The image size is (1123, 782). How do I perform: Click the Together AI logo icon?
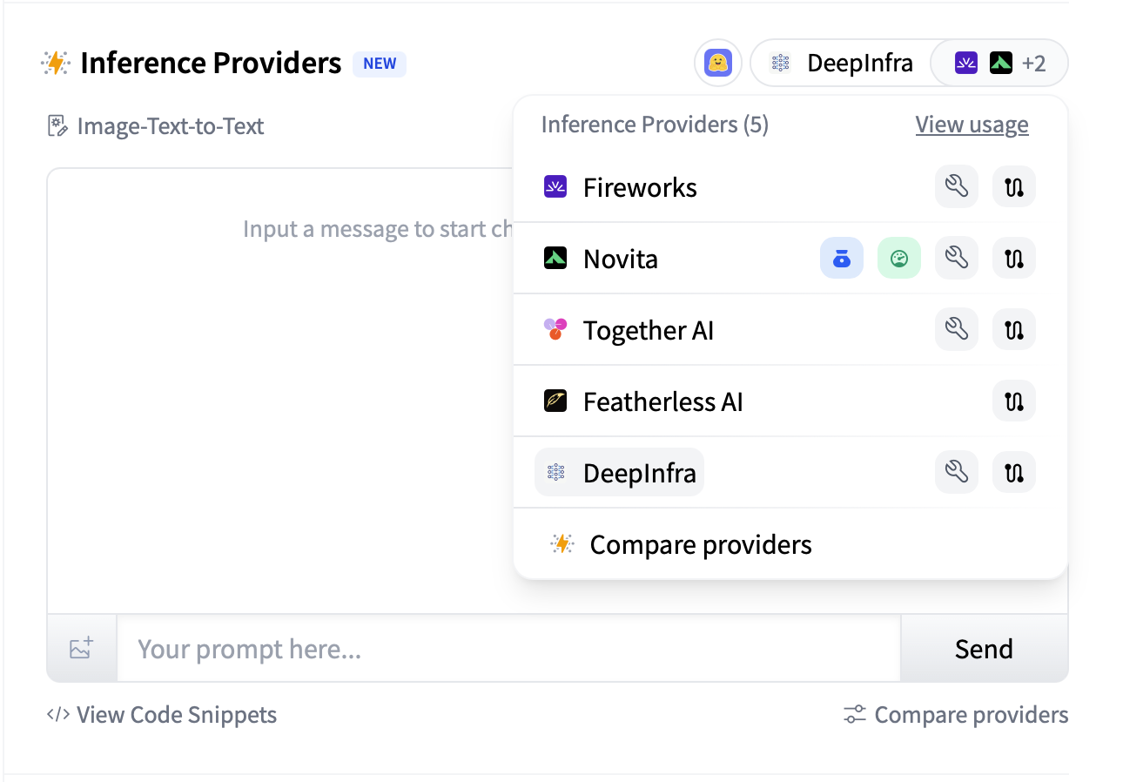coord(555,329)
